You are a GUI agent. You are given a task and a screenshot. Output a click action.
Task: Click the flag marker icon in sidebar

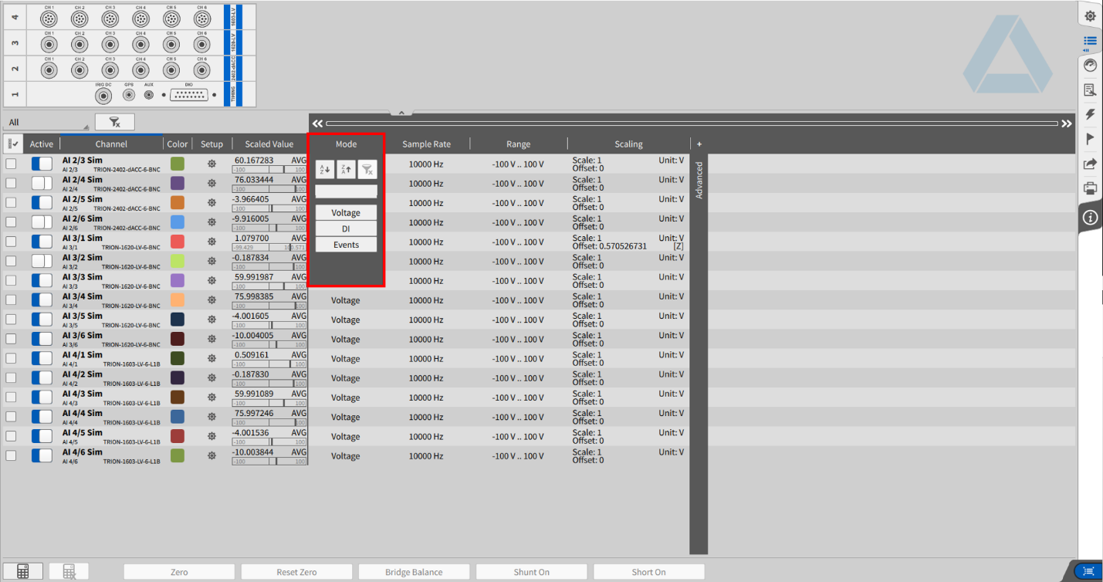[x=1090, y=139]
